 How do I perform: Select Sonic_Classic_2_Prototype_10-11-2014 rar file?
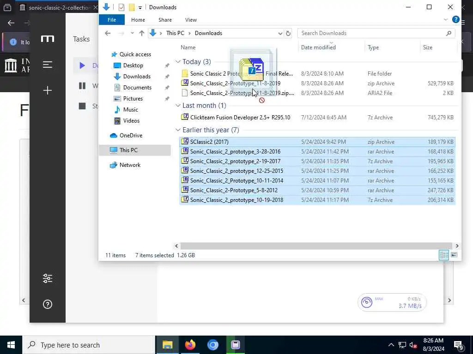(317, 181)
